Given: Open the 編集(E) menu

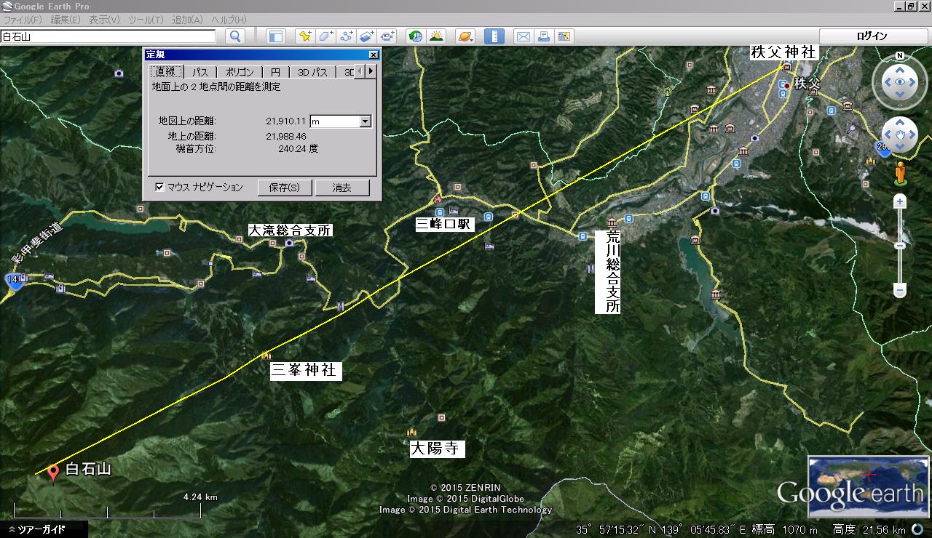Looking at the screenshot, I should click(x=66, y=20).
